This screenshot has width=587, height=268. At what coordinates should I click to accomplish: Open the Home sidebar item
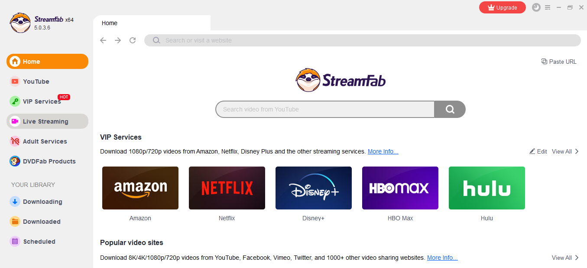(x=47, y=62)
